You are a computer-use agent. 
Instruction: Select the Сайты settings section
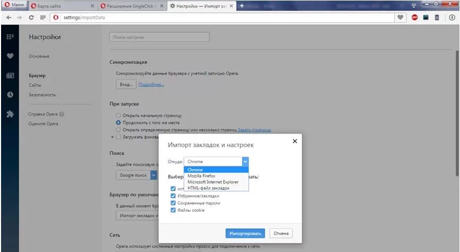coord(35,85)
